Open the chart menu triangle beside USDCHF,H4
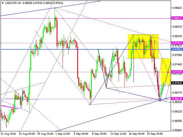This screenshot has height=137, width=183. 3,3
